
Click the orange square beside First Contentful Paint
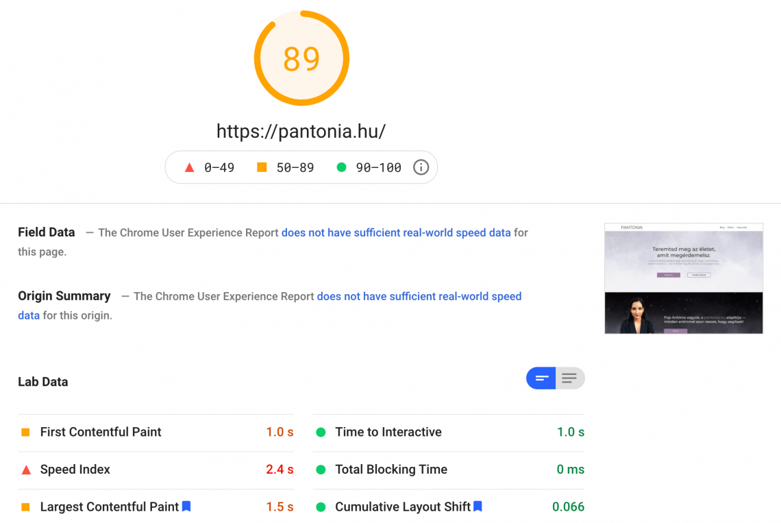(x=25, y=432)
